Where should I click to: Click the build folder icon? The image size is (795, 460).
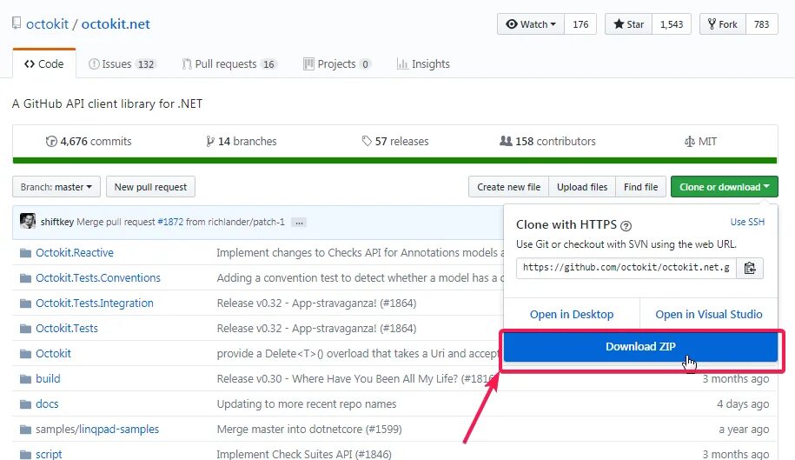[25, 379]
